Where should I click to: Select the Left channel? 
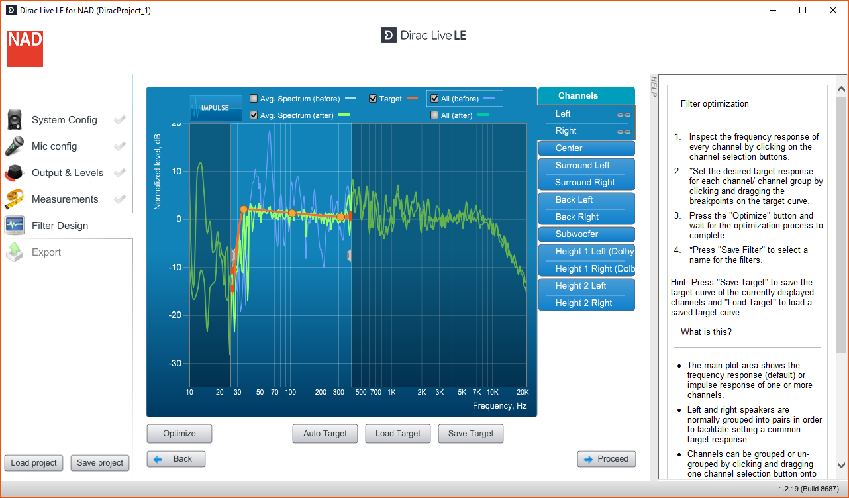[587, 114]
